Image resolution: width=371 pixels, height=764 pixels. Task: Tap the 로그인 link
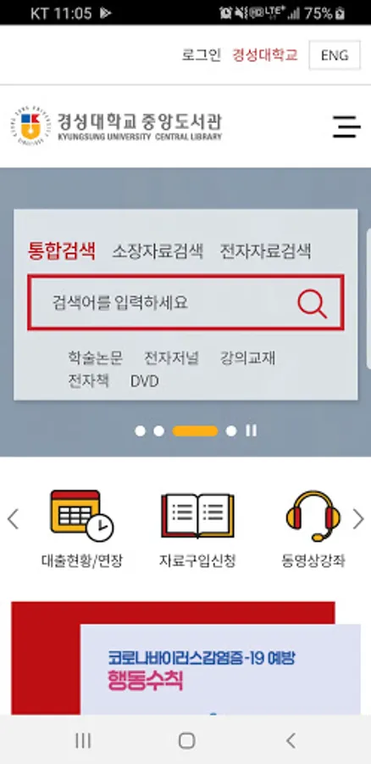tap(202, 55)
